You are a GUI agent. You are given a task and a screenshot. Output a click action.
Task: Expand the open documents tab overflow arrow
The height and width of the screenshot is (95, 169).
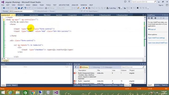[145, 15]
